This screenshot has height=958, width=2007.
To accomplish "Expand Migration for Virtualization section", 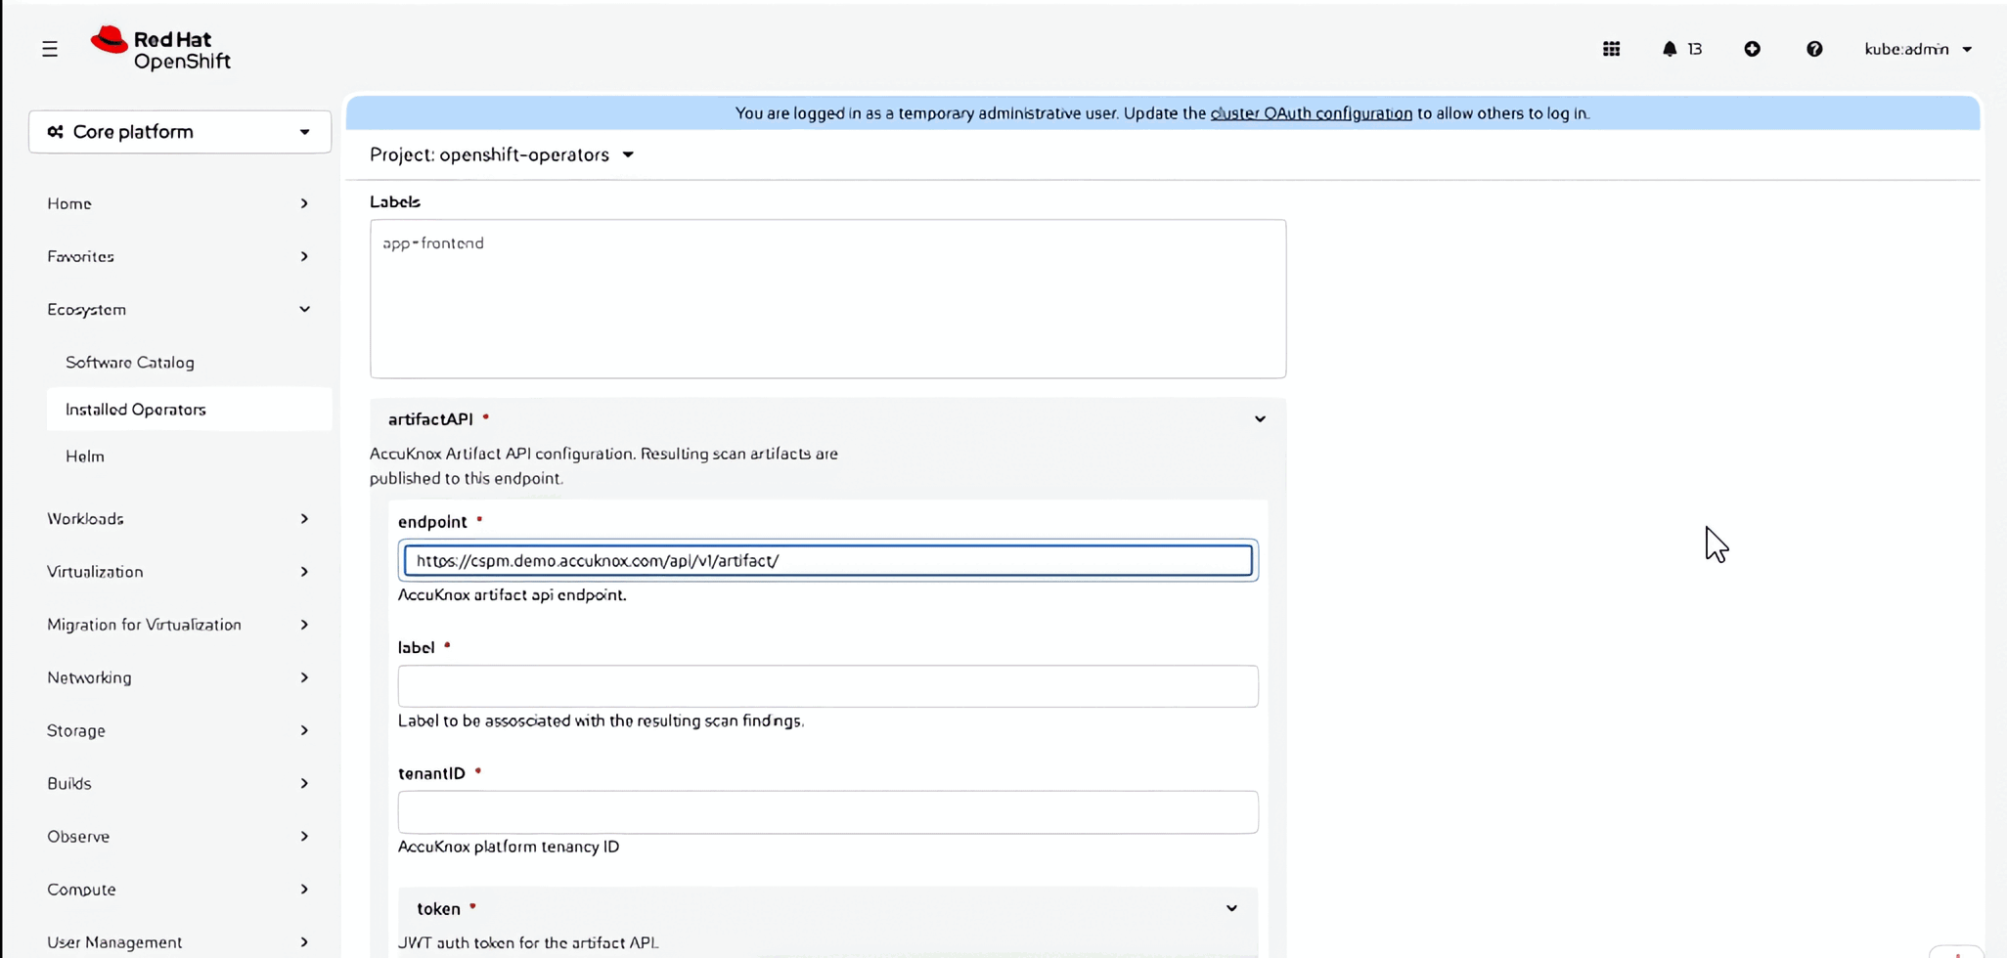I will tap(178, 625).
